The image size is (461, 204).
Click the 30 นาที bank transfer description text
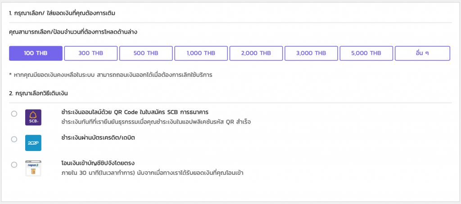coord(152,173)
